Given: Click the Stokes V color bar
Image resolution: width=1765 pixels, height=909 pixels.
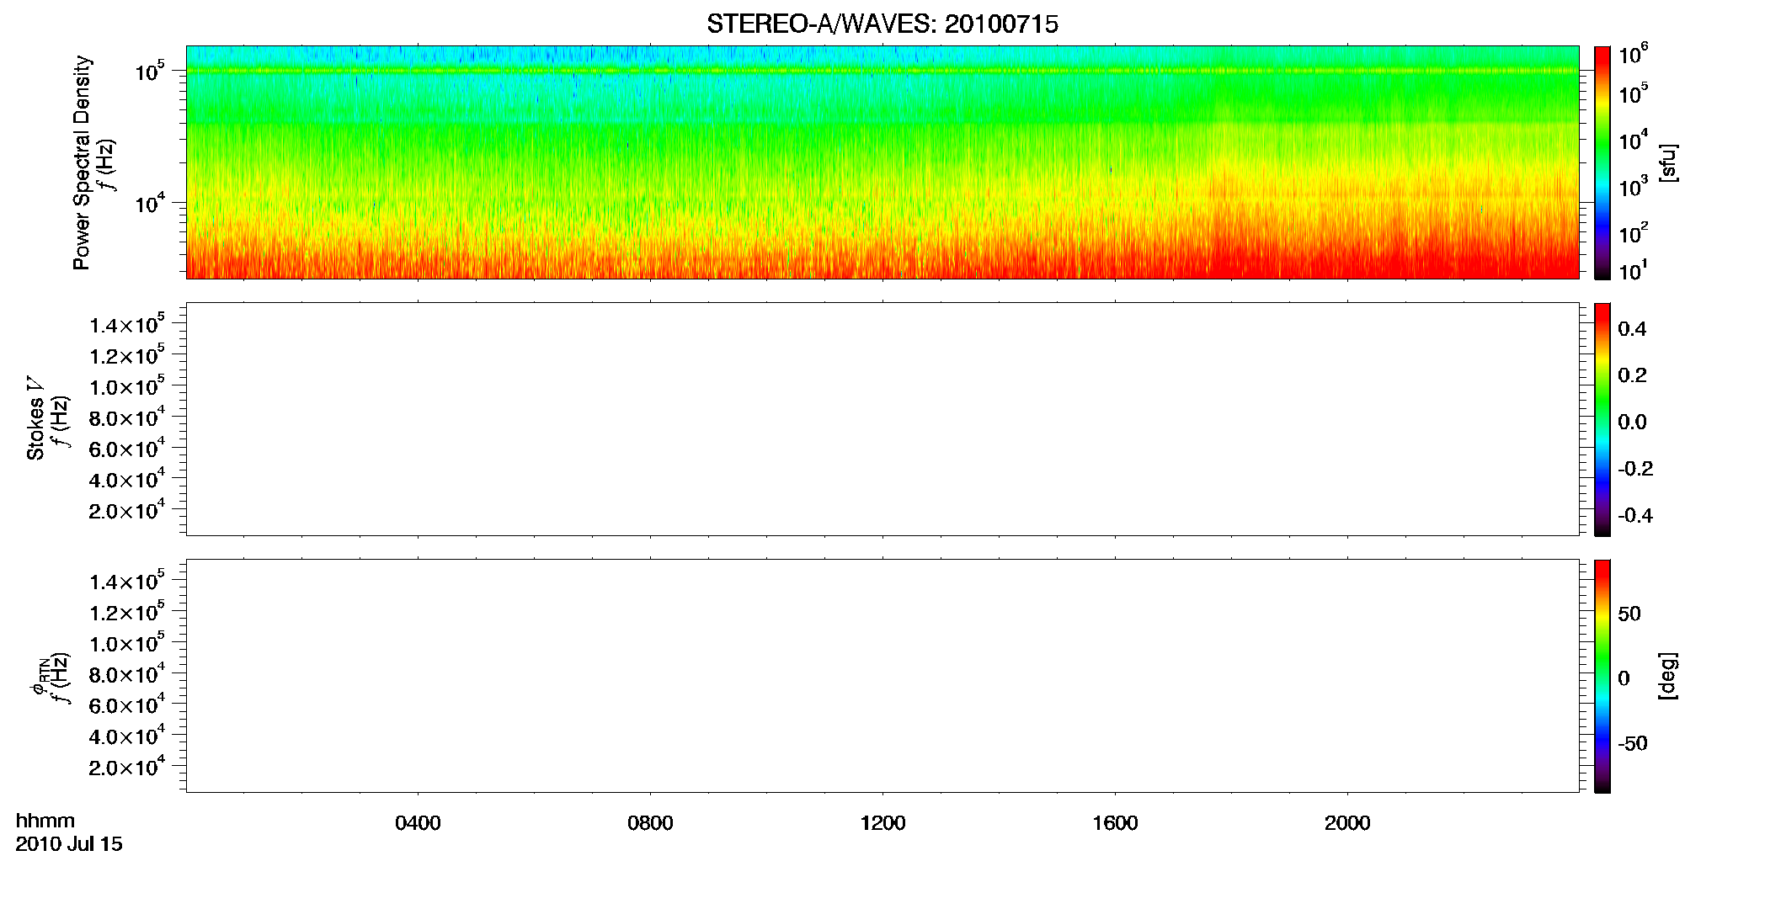Looking at the screenshot, I should [x=1602, y=419].
